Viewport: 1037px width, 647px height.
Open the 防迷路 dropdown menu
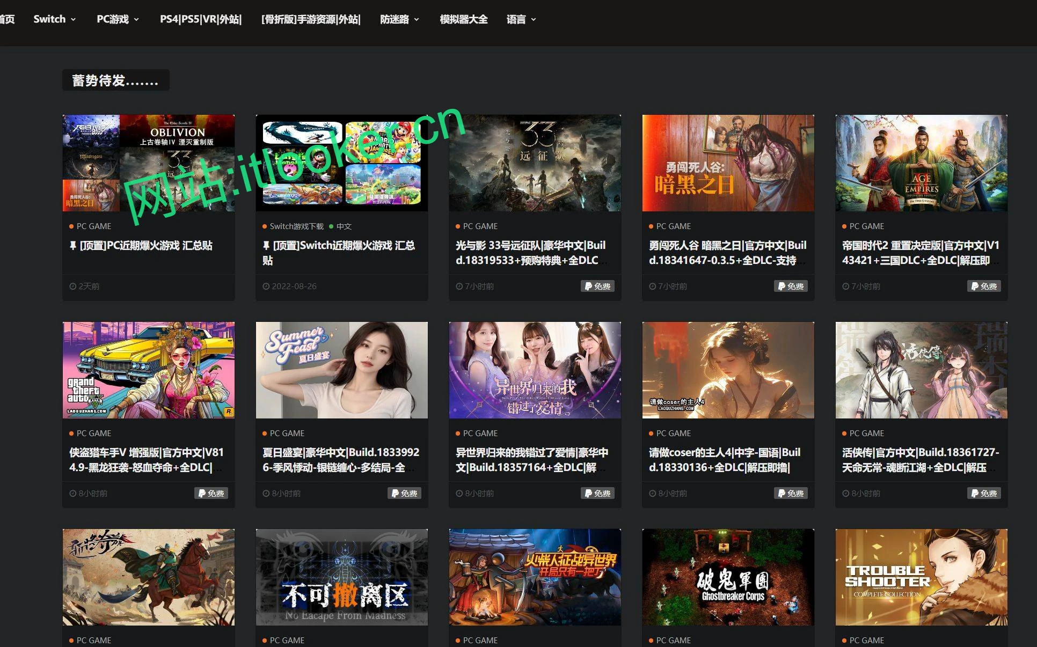tap(399, 19)
